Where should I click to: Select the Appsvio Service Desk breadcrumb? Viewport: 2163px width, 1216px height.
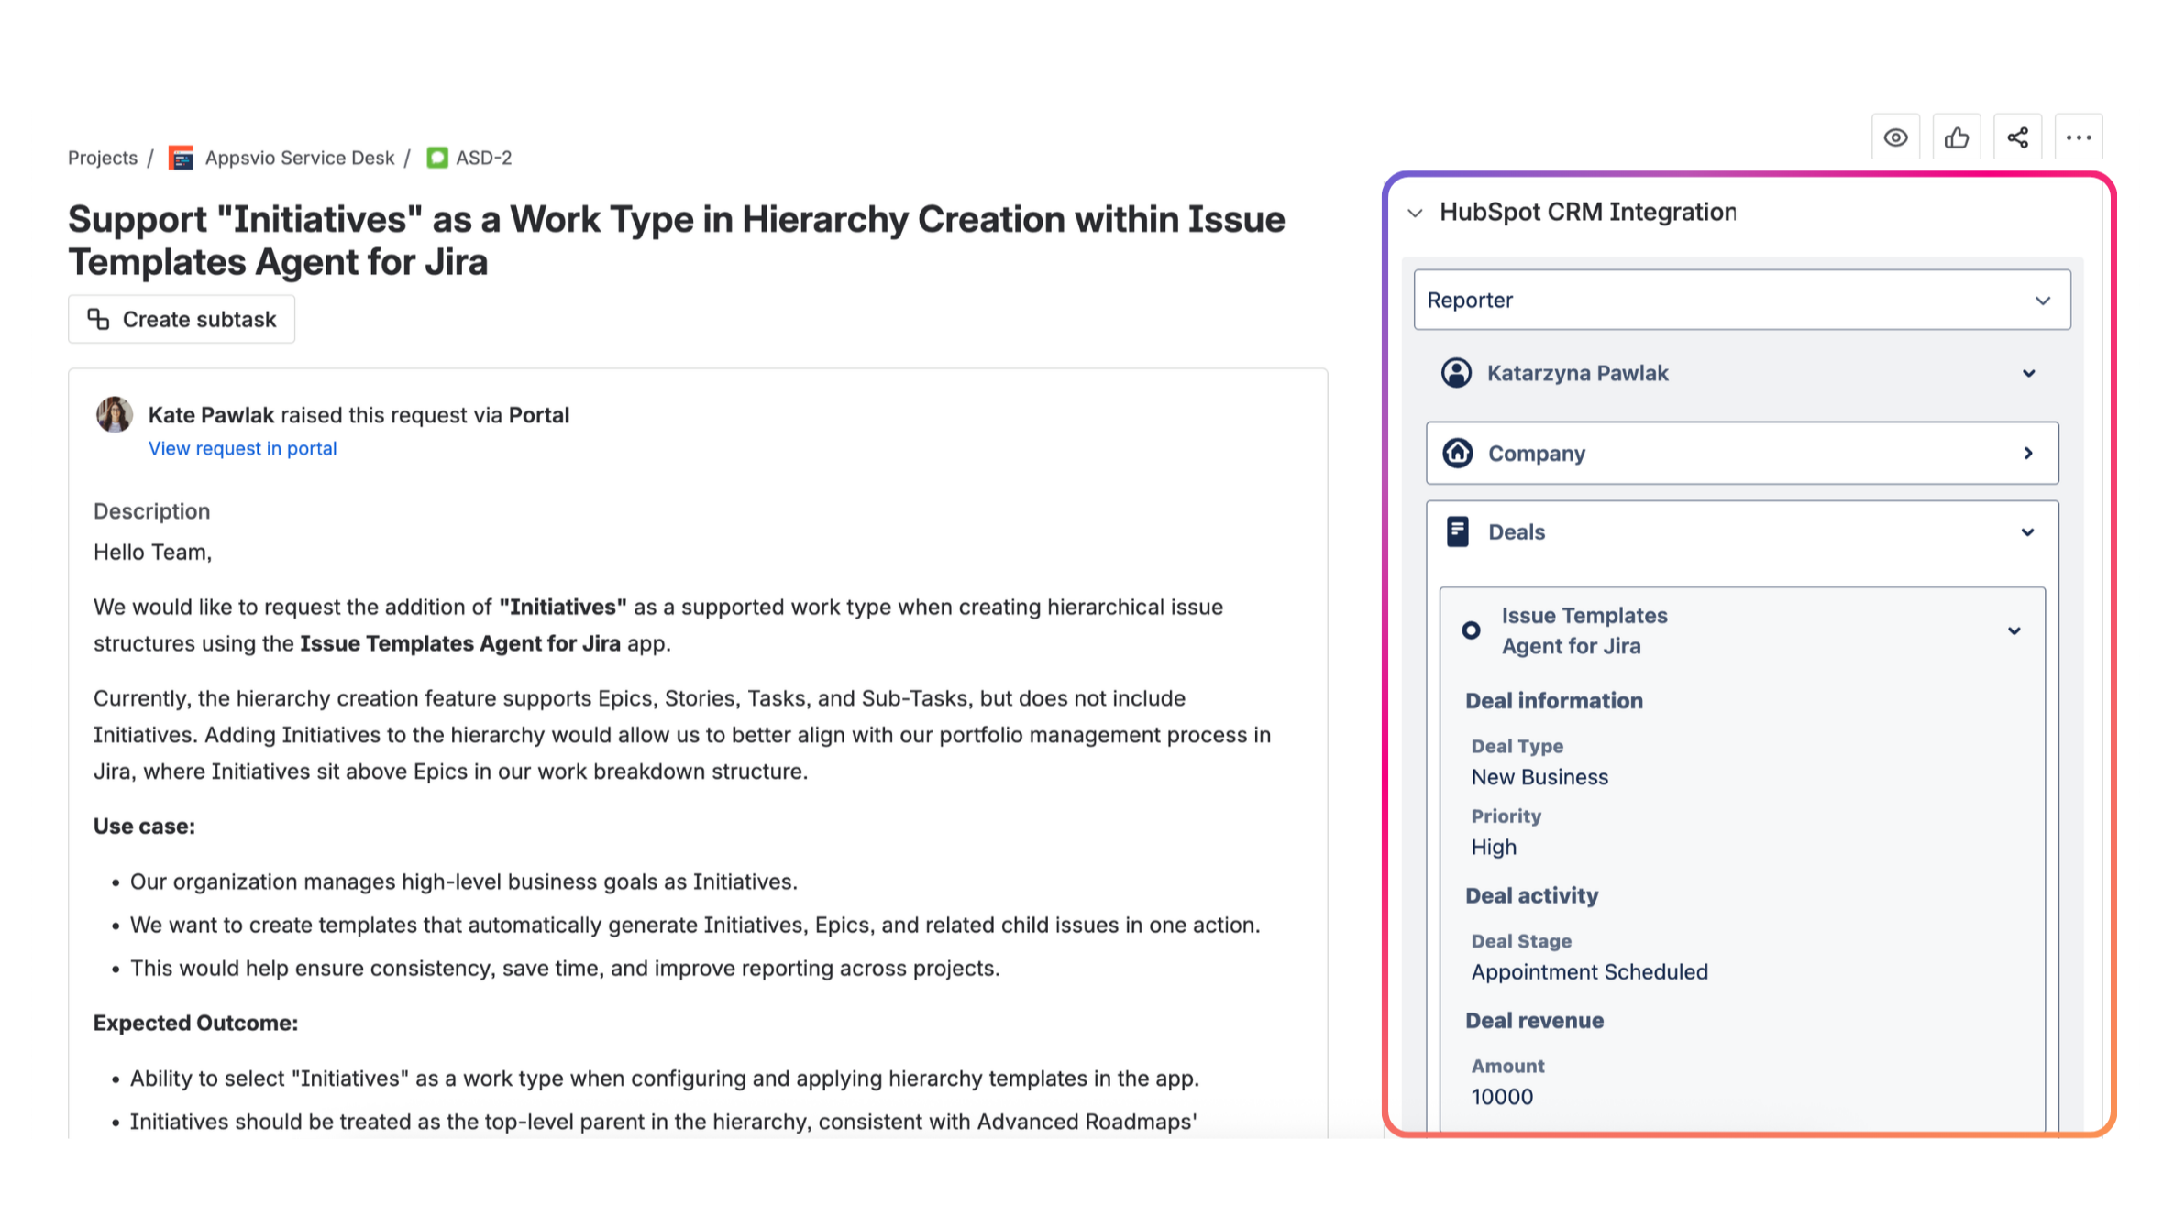(x=300, y=157)
